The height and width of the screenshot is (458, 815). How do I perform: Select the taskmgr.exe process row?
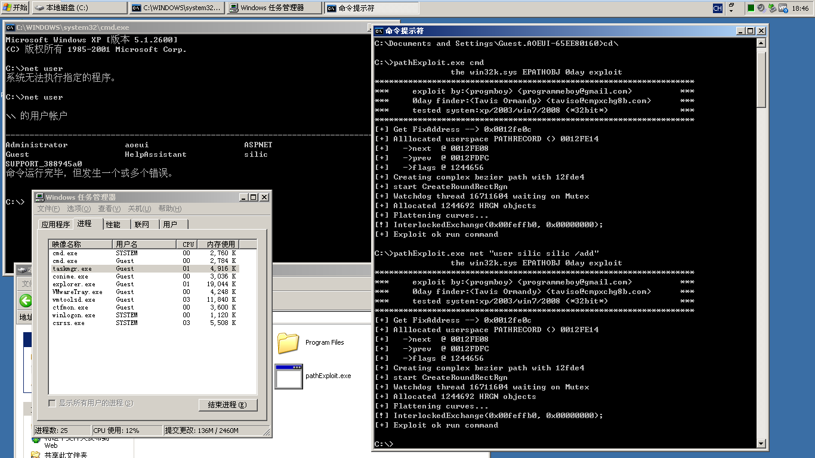click(x=144, y=268)
